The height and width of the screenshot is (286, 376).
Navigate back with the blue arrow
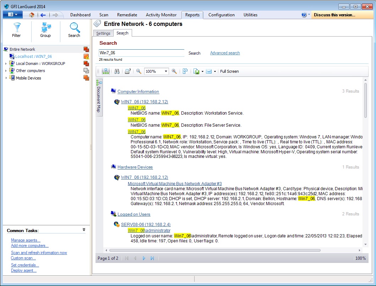click(43, 15)
